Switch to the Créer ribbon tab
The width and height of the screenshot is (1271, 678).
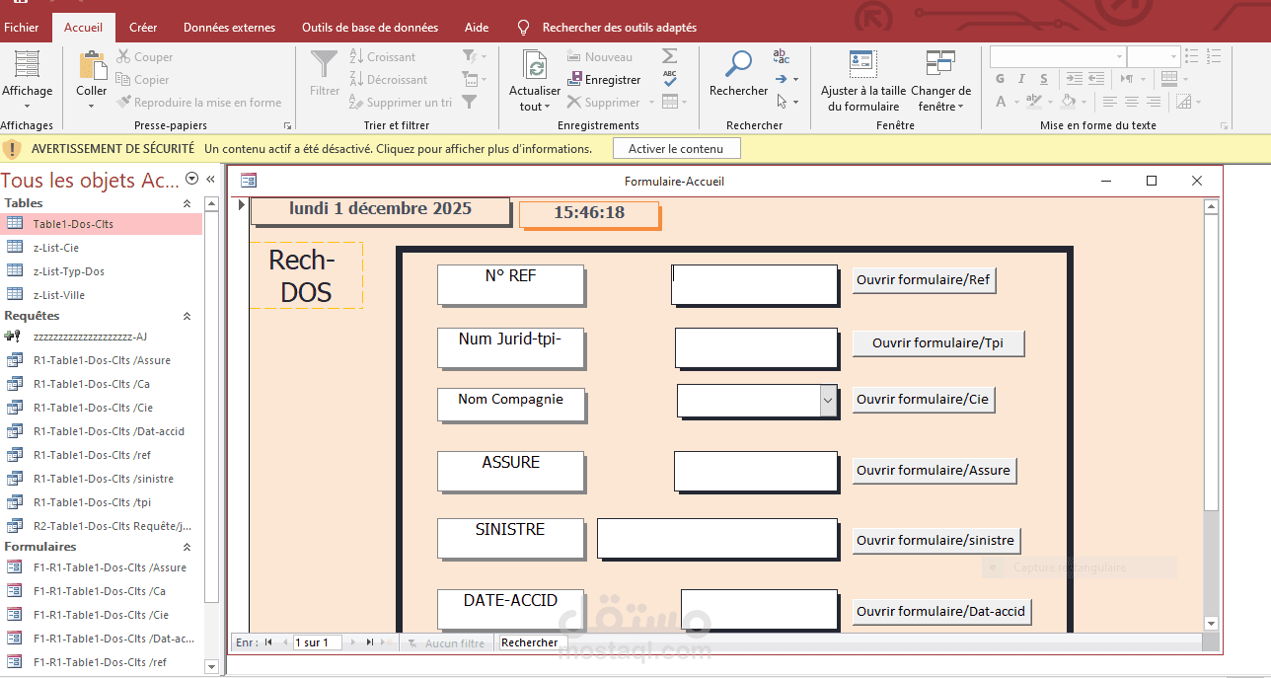[x=143, y=28]
